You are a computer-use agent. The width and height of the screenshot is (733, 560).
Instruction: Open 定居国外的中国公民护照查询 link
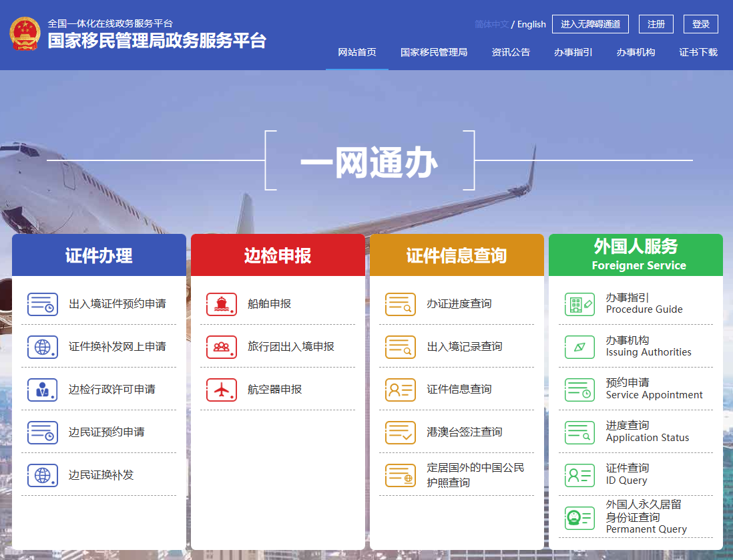tap(475, 475)
